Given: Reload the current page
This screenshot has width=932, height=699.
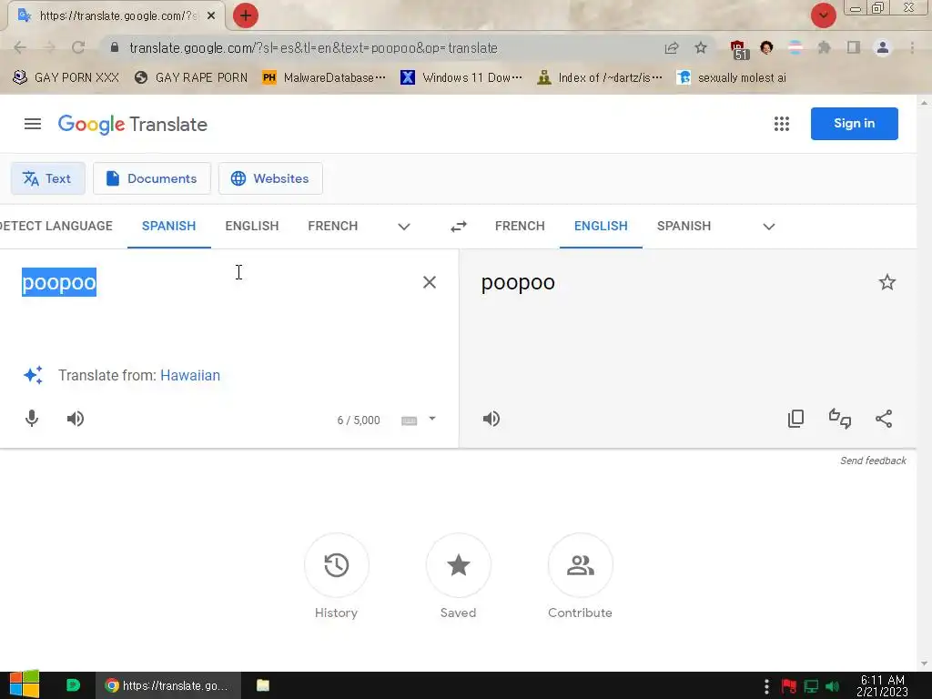Looking at the screenshot, I should [78, 47].
